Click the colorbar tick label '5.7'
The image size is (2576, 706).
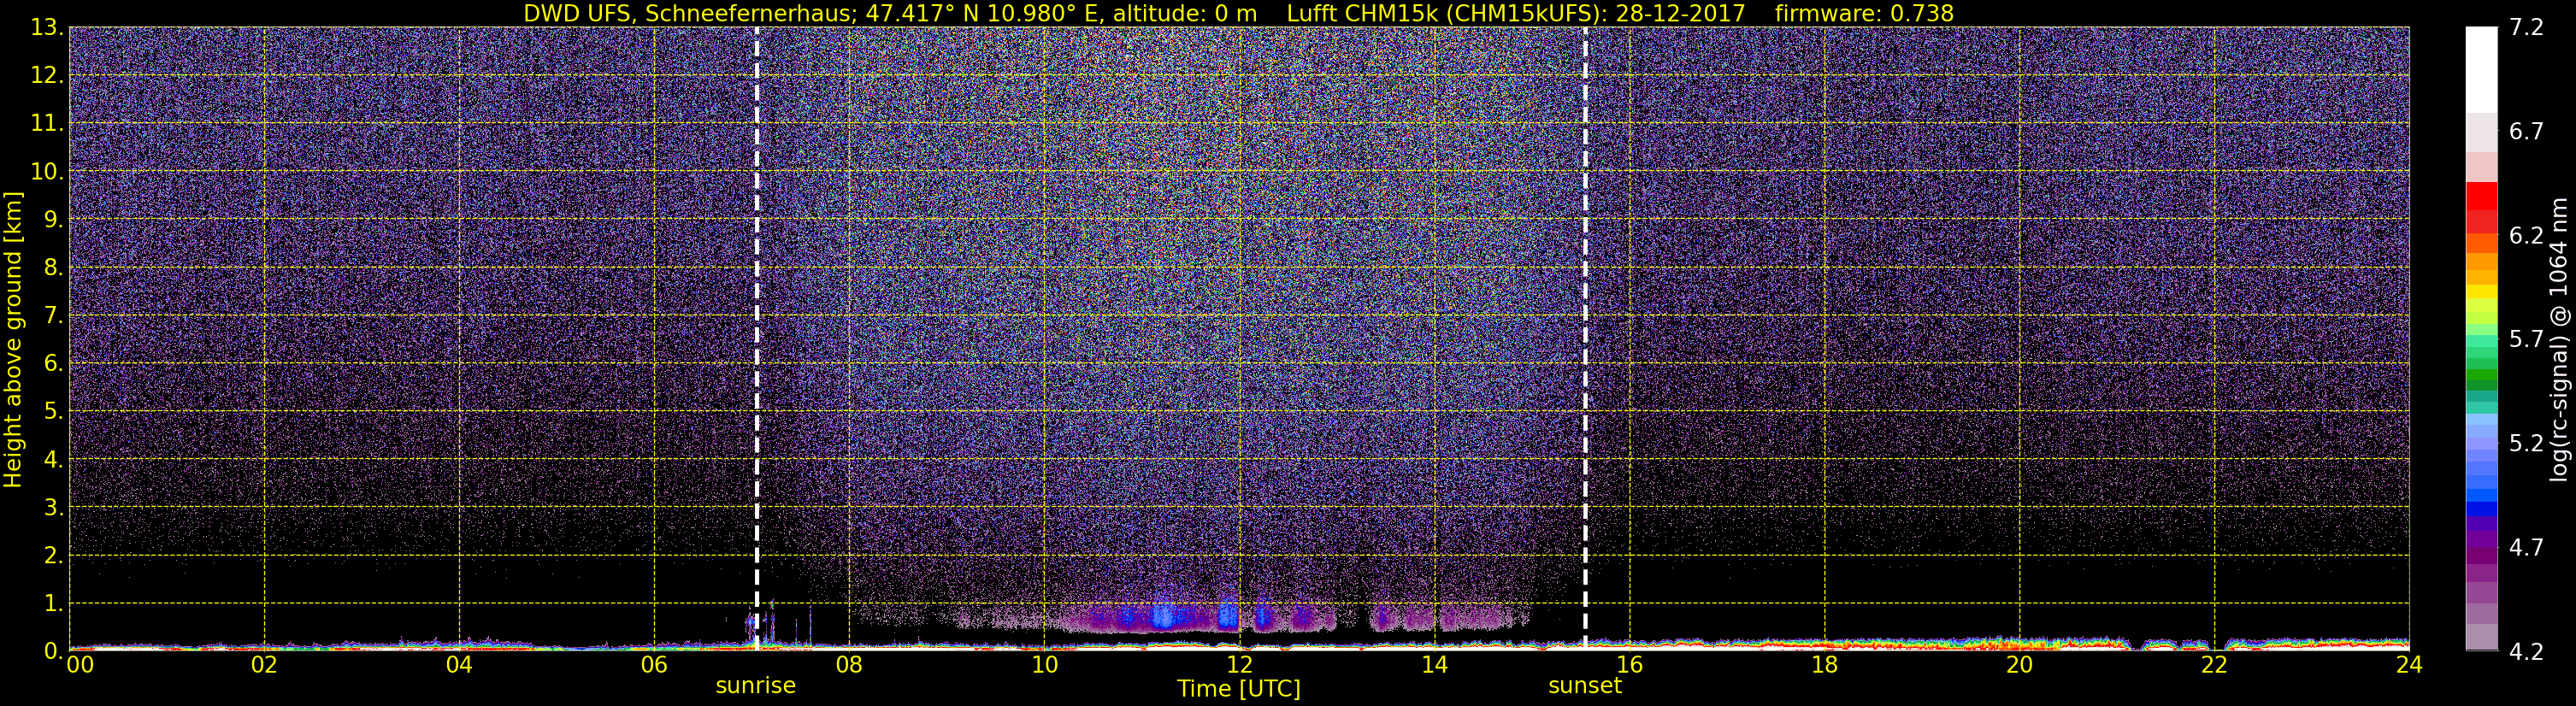click(2526, 340)
